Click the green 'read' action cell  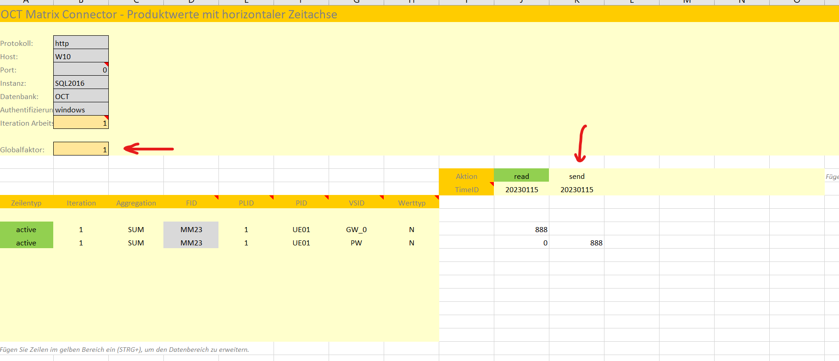click(x=521, y=176)
